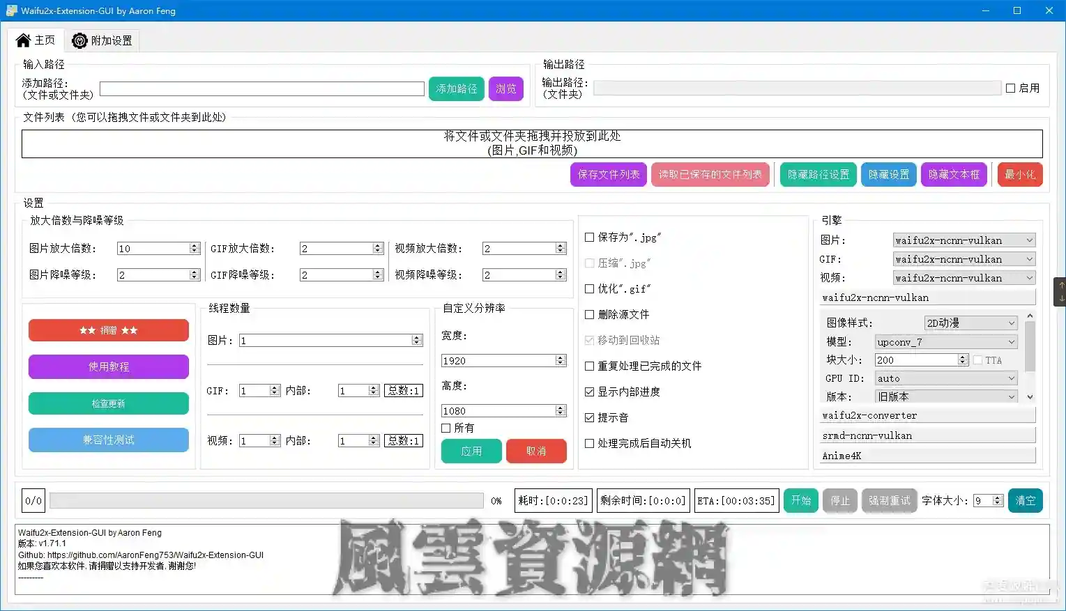This screenshot has height=611, width=1066.
Task: Click the red 最小化 button
Action: pyautogui.click(x=1020, y=175)
